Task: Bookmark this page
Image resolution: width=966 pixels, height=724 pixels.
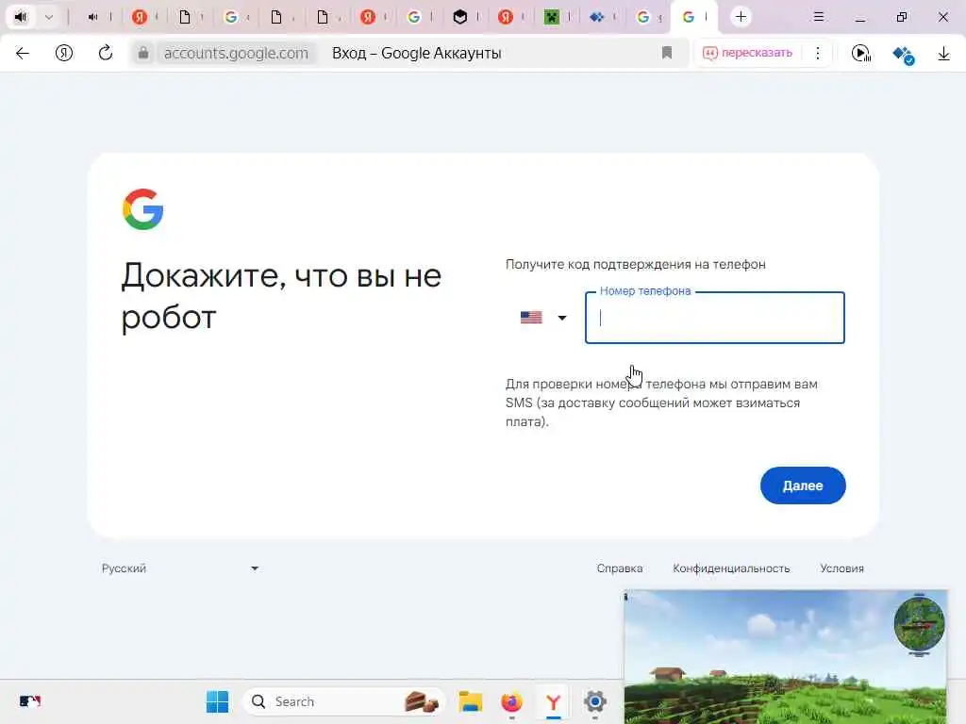Action: 667,53
